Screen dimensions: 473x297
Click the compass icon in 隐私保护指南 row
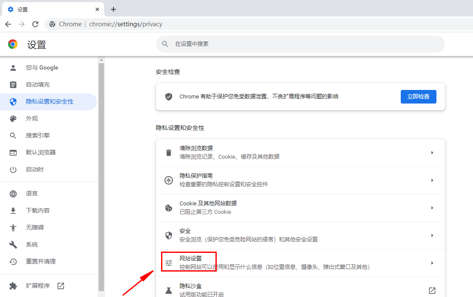[x=168, y=180]
